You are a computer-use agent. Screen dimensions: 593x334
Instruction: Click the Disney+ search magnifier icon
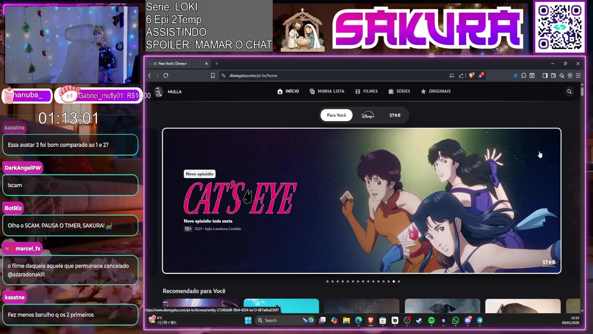(569, 91)
